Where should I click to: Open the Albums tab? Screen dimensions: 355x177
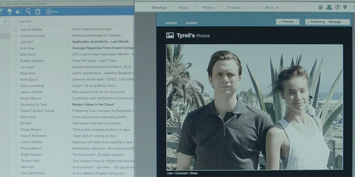pos(191,23)
